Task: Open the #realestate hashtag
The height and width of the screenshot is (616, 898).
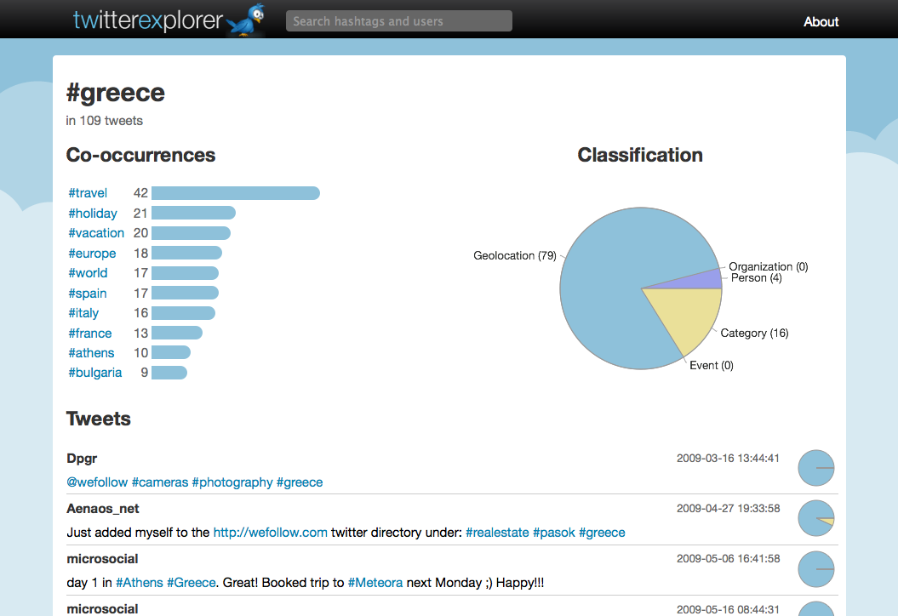Action: tap(497, 533)
